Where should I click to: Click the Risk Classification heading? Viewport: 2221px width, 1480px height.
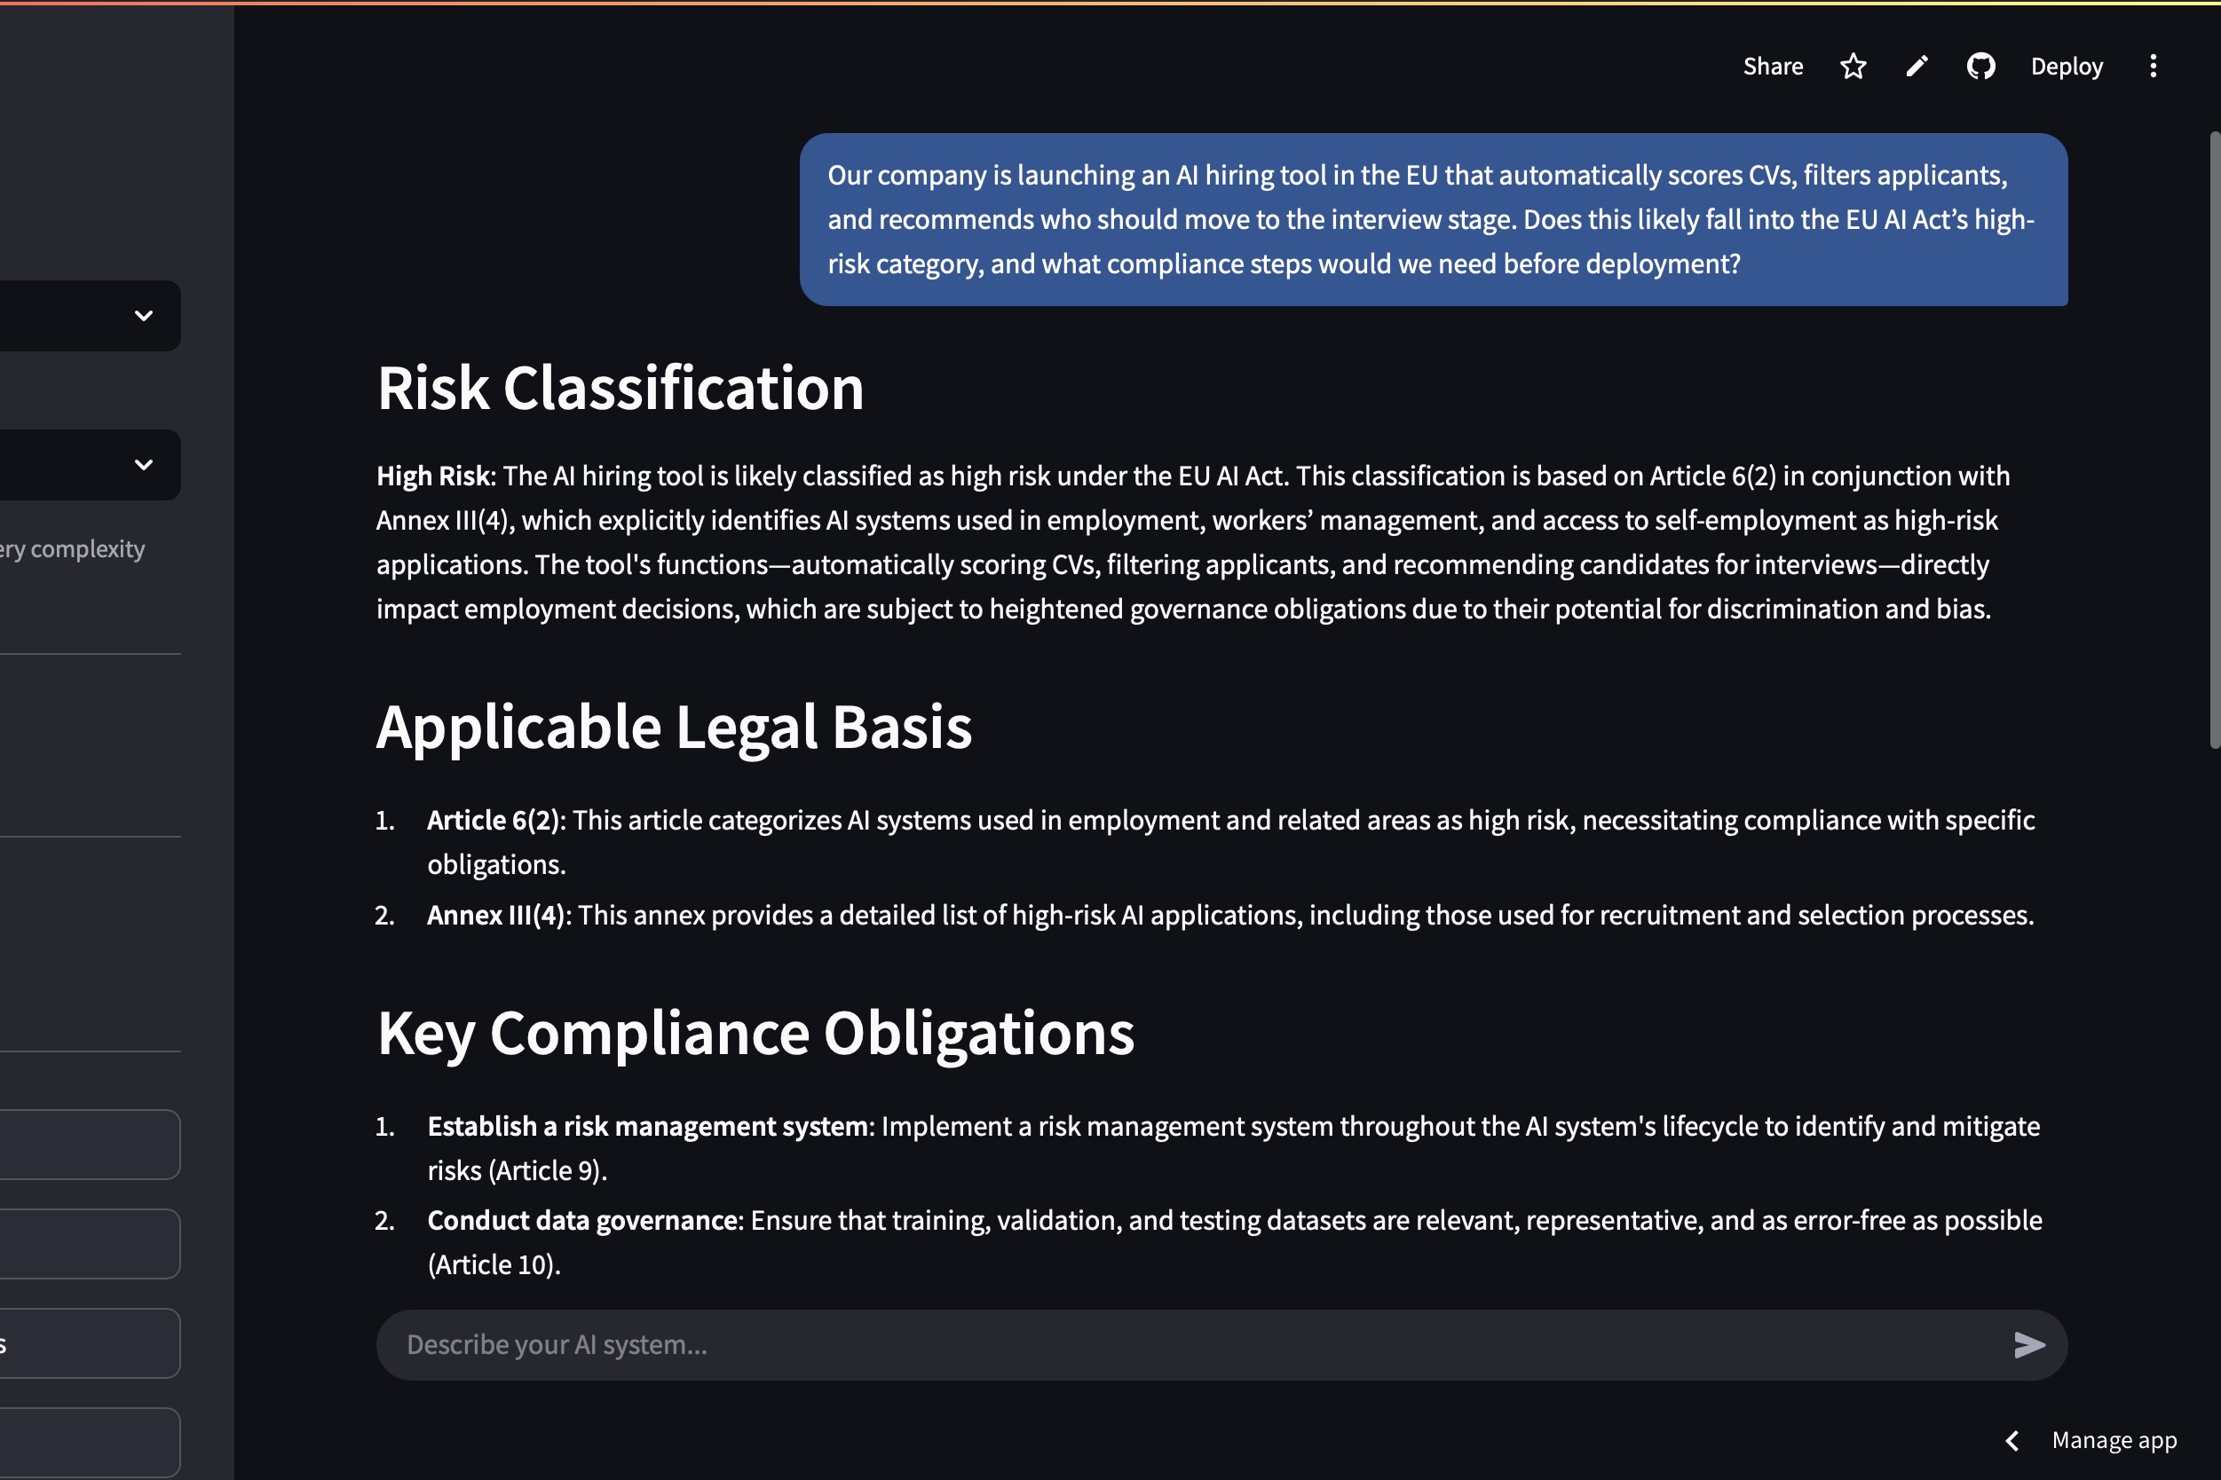(x=620, y=388)
